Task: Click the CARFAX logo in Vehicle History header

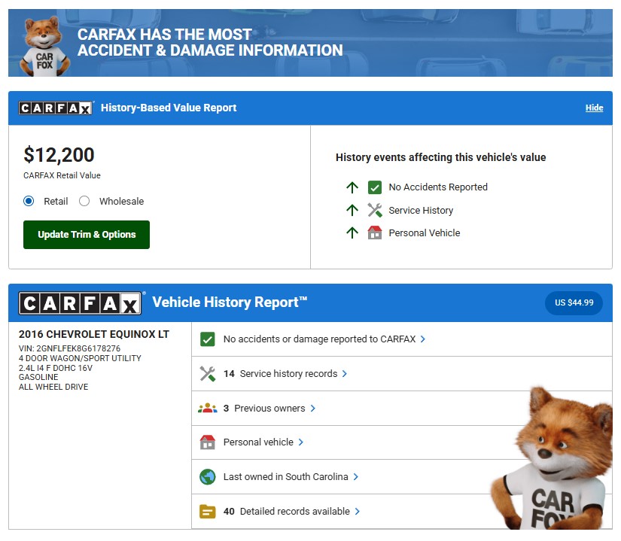Action: [x=80, y=303]
